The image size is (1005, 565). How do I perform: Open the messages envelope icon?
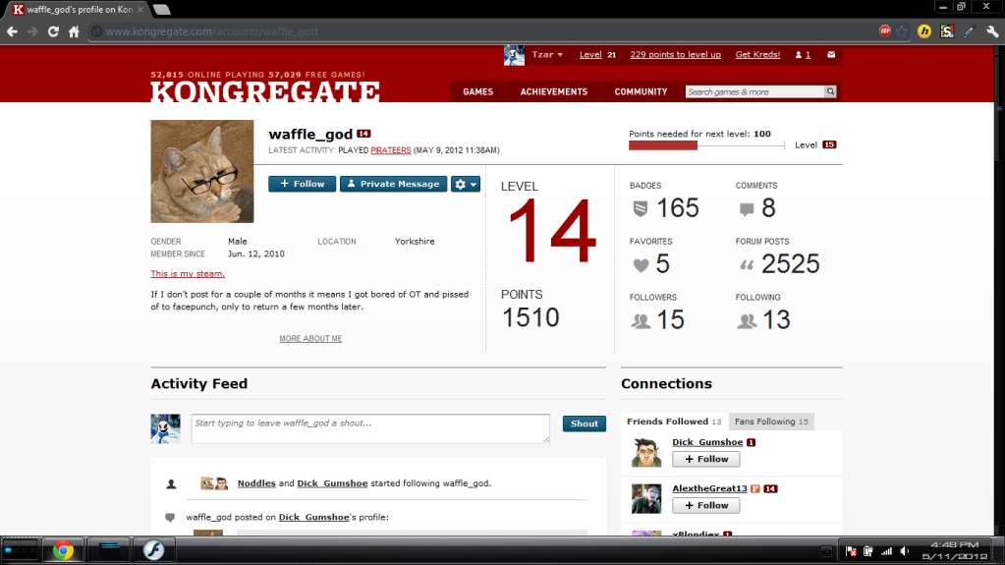pos(831,54)
